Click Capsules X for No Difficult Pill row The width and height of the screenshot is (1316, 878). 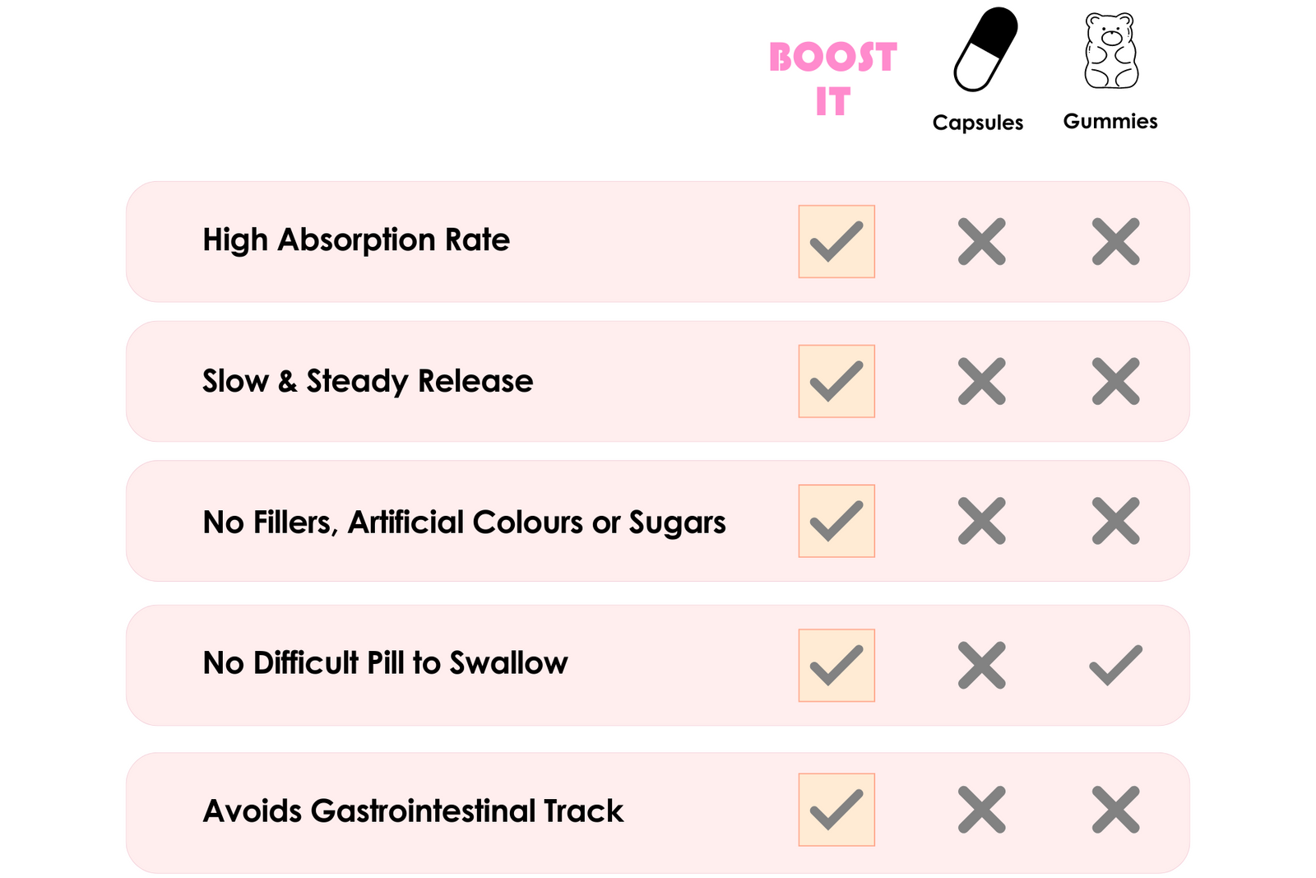point(982,665)
